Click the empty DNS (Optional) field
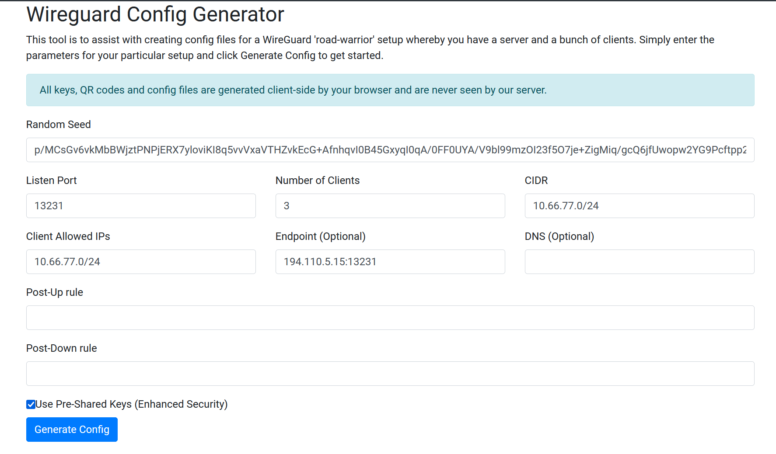Screen dimensions: 776x454 [639, 261]
